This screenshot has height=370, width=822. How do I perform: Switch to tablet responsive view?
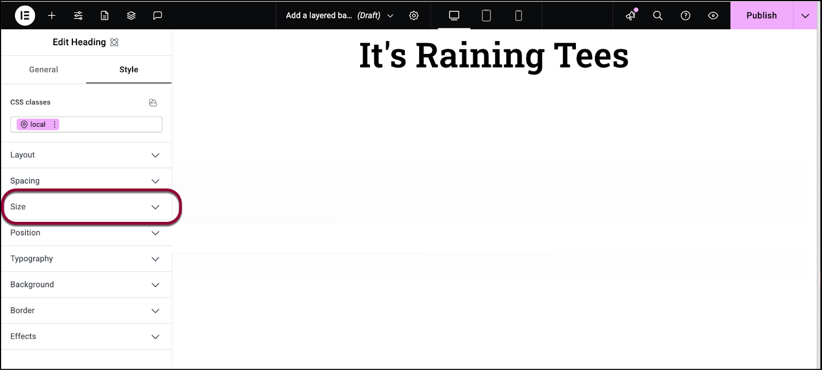pos(486,15)
